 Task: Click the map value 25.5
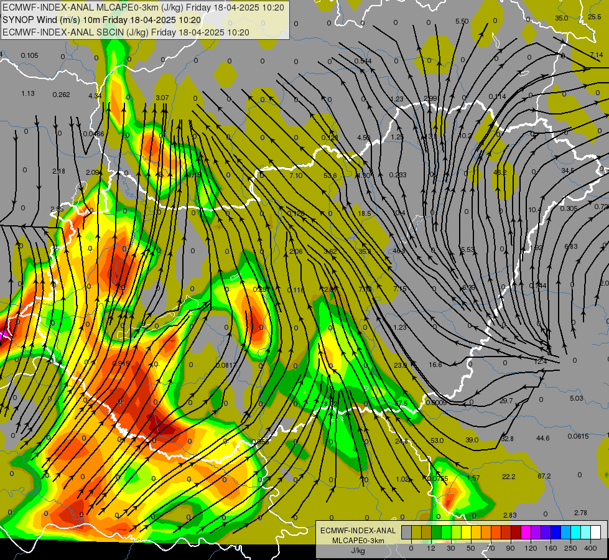click(595, 17)
